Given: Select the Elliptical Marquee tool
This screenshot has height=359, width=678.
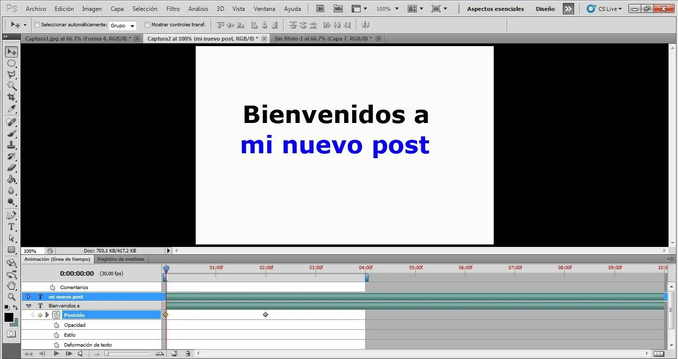Looking at the screenshot, I should [x=11, y=63].
